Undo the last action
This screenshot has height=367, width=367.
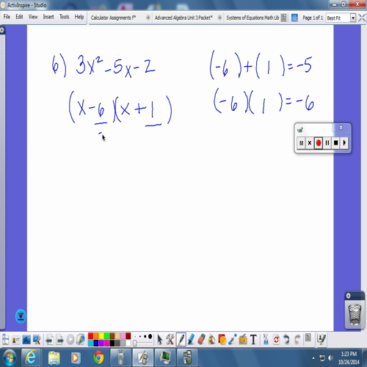click(x=286, y=340)
